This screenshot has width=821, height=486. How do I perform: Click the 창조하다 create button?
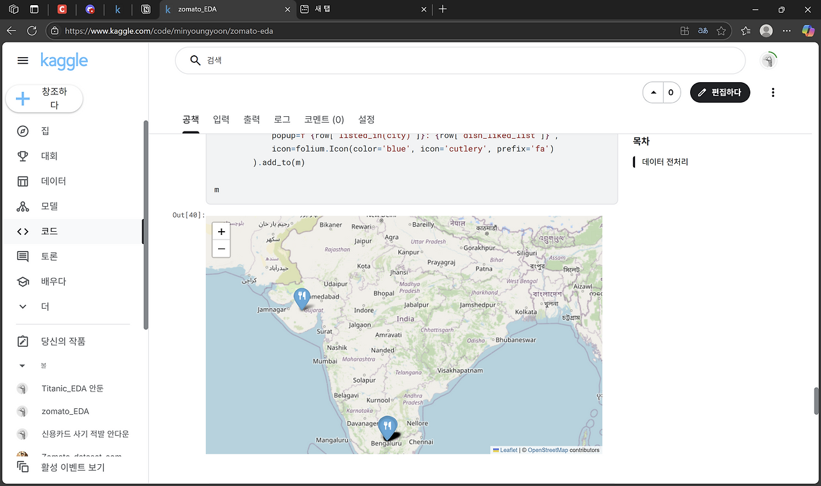point(44,99)
